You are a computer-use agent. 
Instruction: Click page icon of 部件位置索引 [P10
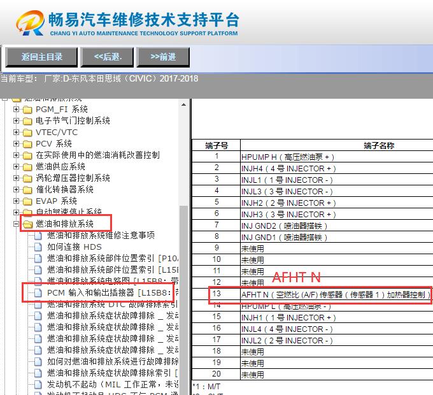[38, 259]
